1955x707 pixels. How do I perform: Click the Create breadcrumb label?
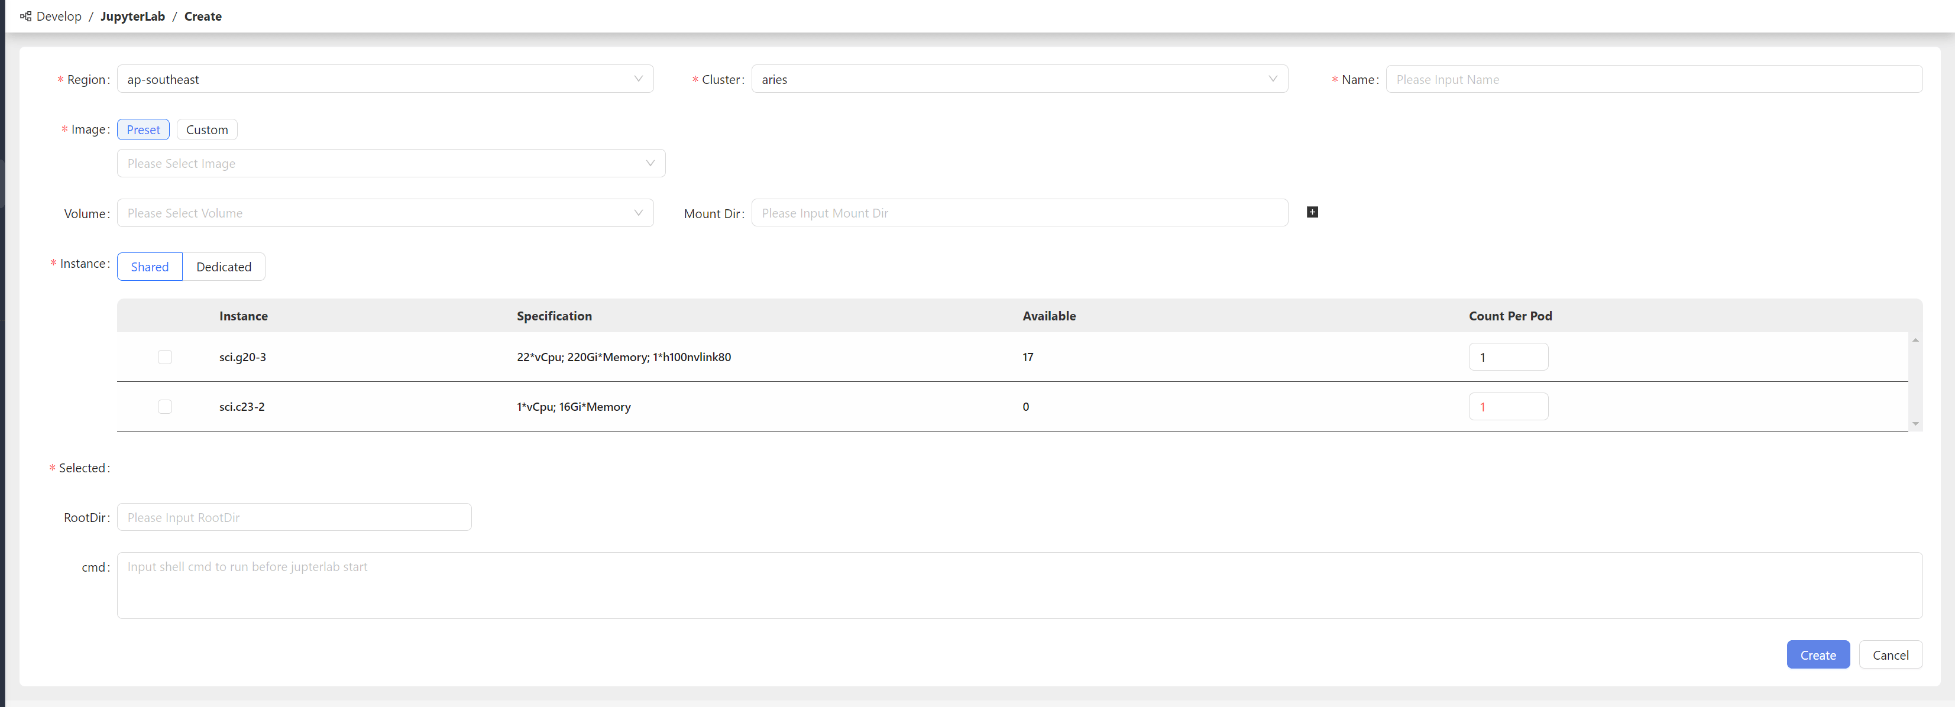click(203, 16)
